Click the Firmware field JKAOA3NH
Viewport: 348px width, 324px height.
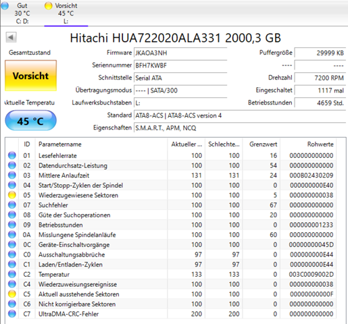click(180, 53)
